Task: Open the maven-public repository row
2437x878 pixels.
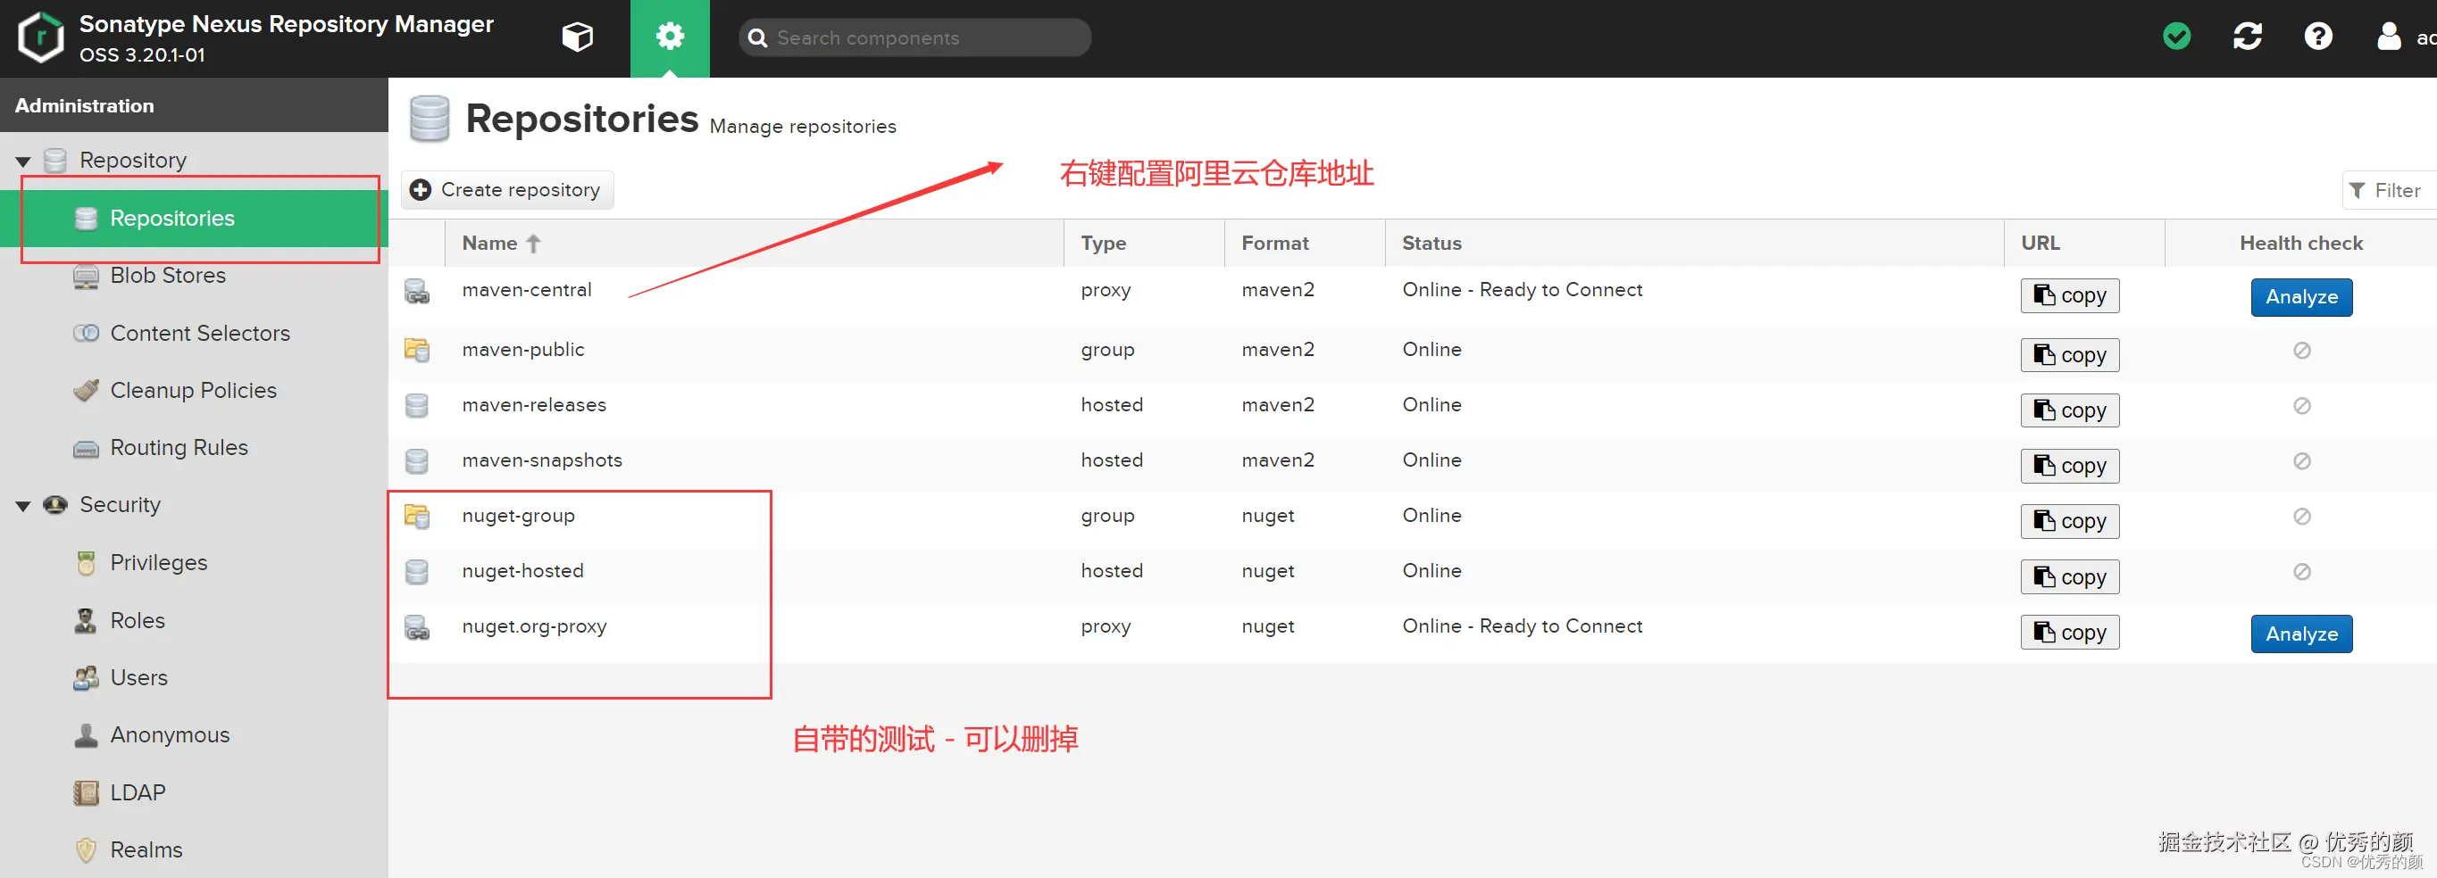Action: [x=1413, y=353]
